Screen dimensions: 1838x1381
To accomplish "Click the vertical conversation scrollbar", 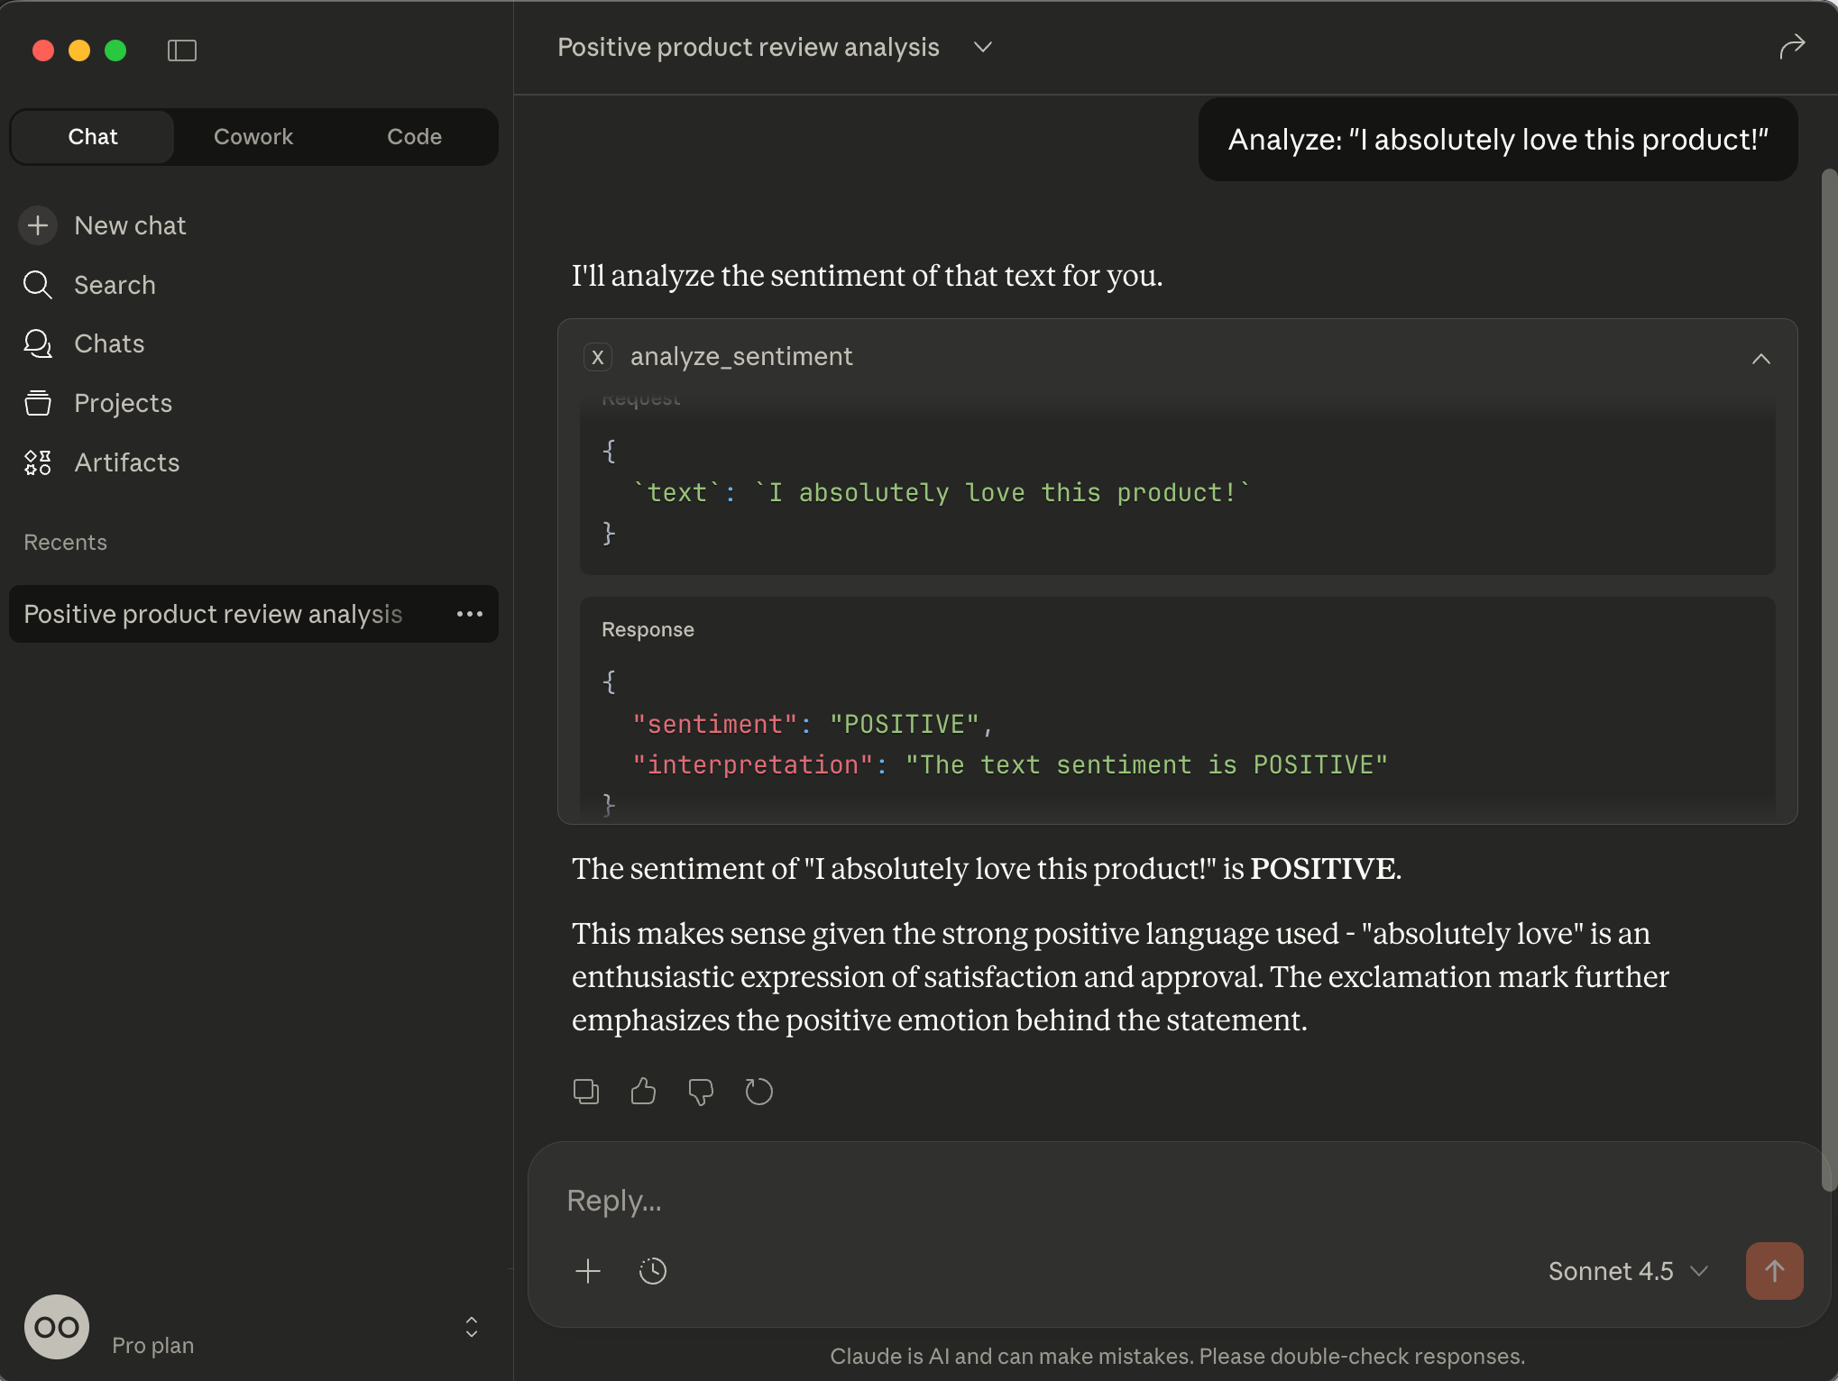I will (1829, 676).
